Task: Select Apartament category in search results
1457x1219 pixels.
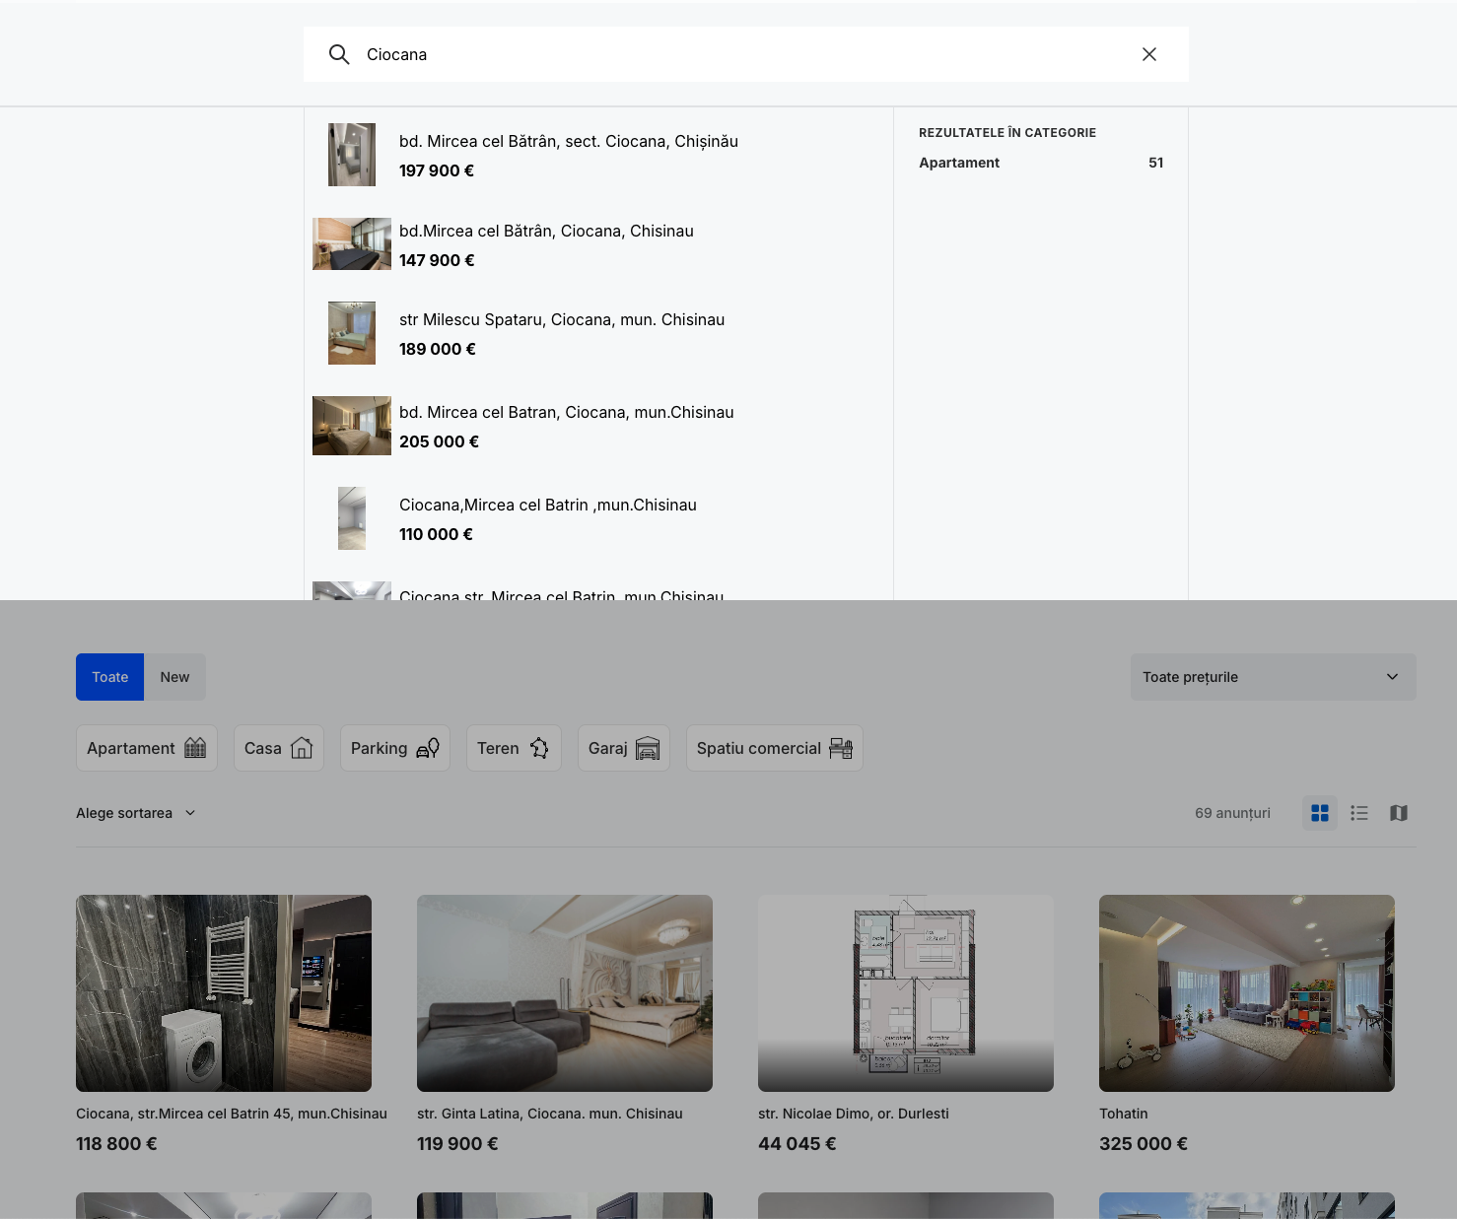Action: 959,163
